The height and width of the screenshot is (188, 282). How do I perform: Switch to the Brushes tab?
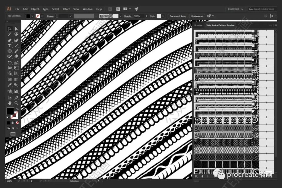coord(198,25)
